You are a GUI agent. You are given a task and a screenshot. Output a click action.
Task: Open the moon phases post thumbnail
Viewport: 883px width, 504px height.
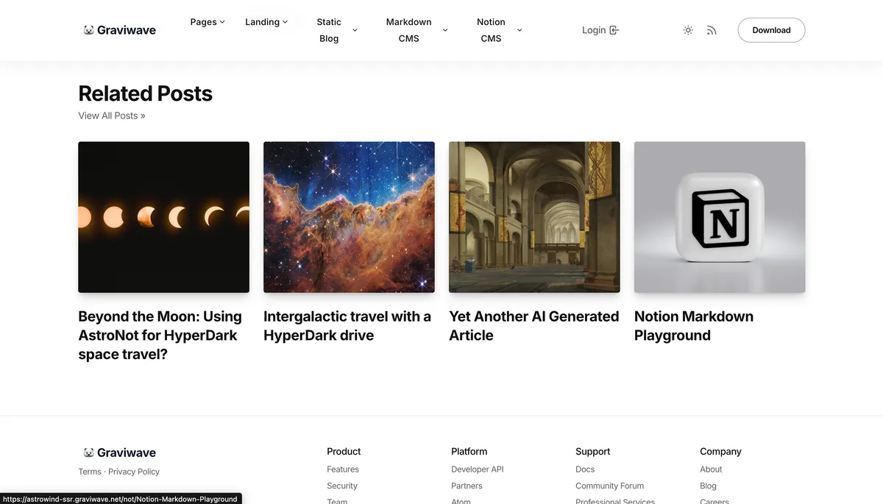point(163,217)
